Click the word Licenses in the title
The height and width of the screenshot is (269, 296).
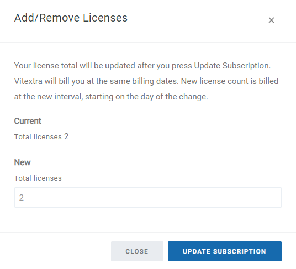[x=105, y=18]
